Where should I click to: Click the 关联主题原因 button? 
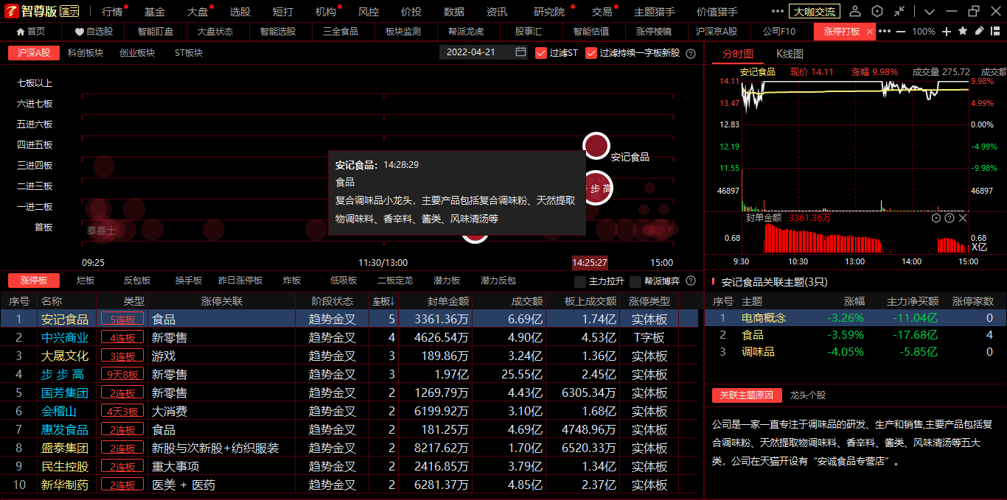point(747,395)
